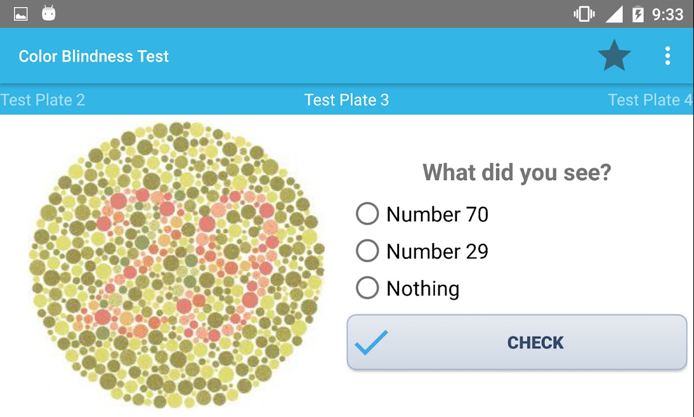The image size is (694, 417).
Task: Tap the vibrate mode status icon
Action: [x=584, y=14]
